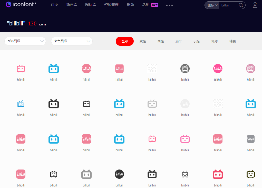The image size is (262, 188).
Task: Select the dark olive outline TV face
Action: (251, 174)
